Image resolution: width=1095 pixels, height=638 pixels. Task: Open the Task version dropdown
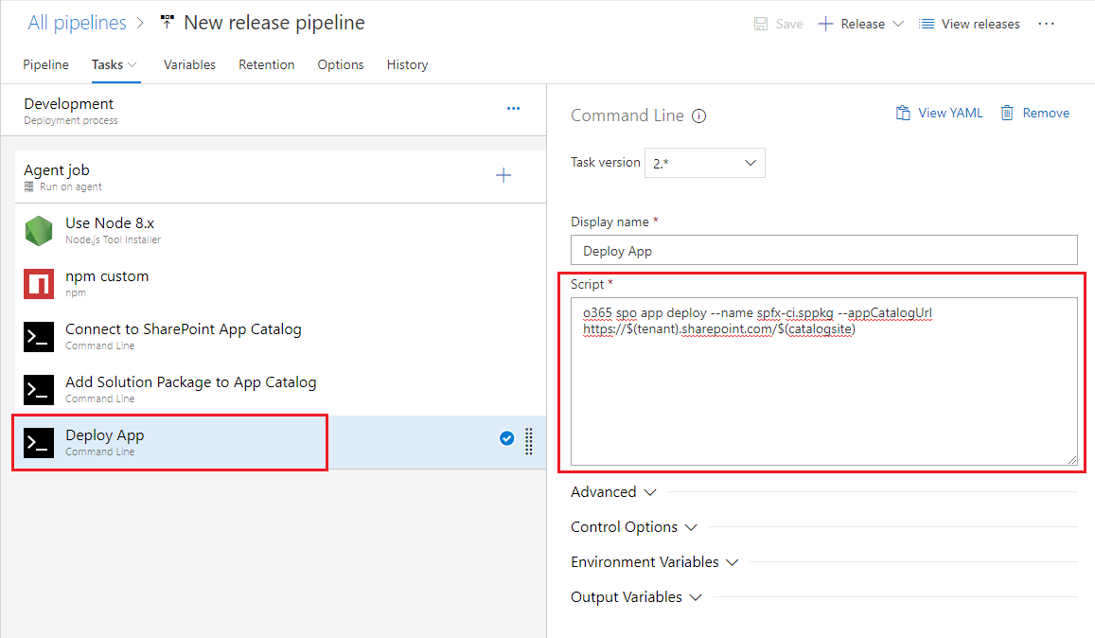pos(704,163)
